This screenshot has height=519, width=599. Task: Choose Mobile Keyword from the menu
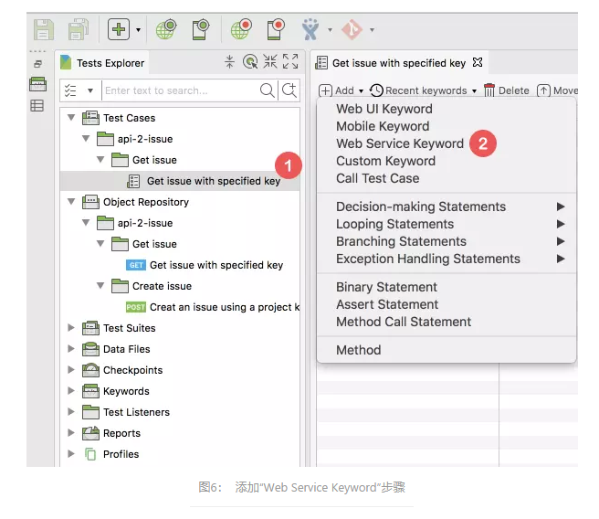383,126
